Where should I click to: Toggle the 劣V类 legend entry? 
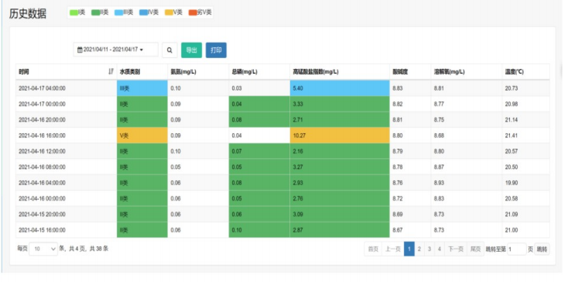coord(200,12)
